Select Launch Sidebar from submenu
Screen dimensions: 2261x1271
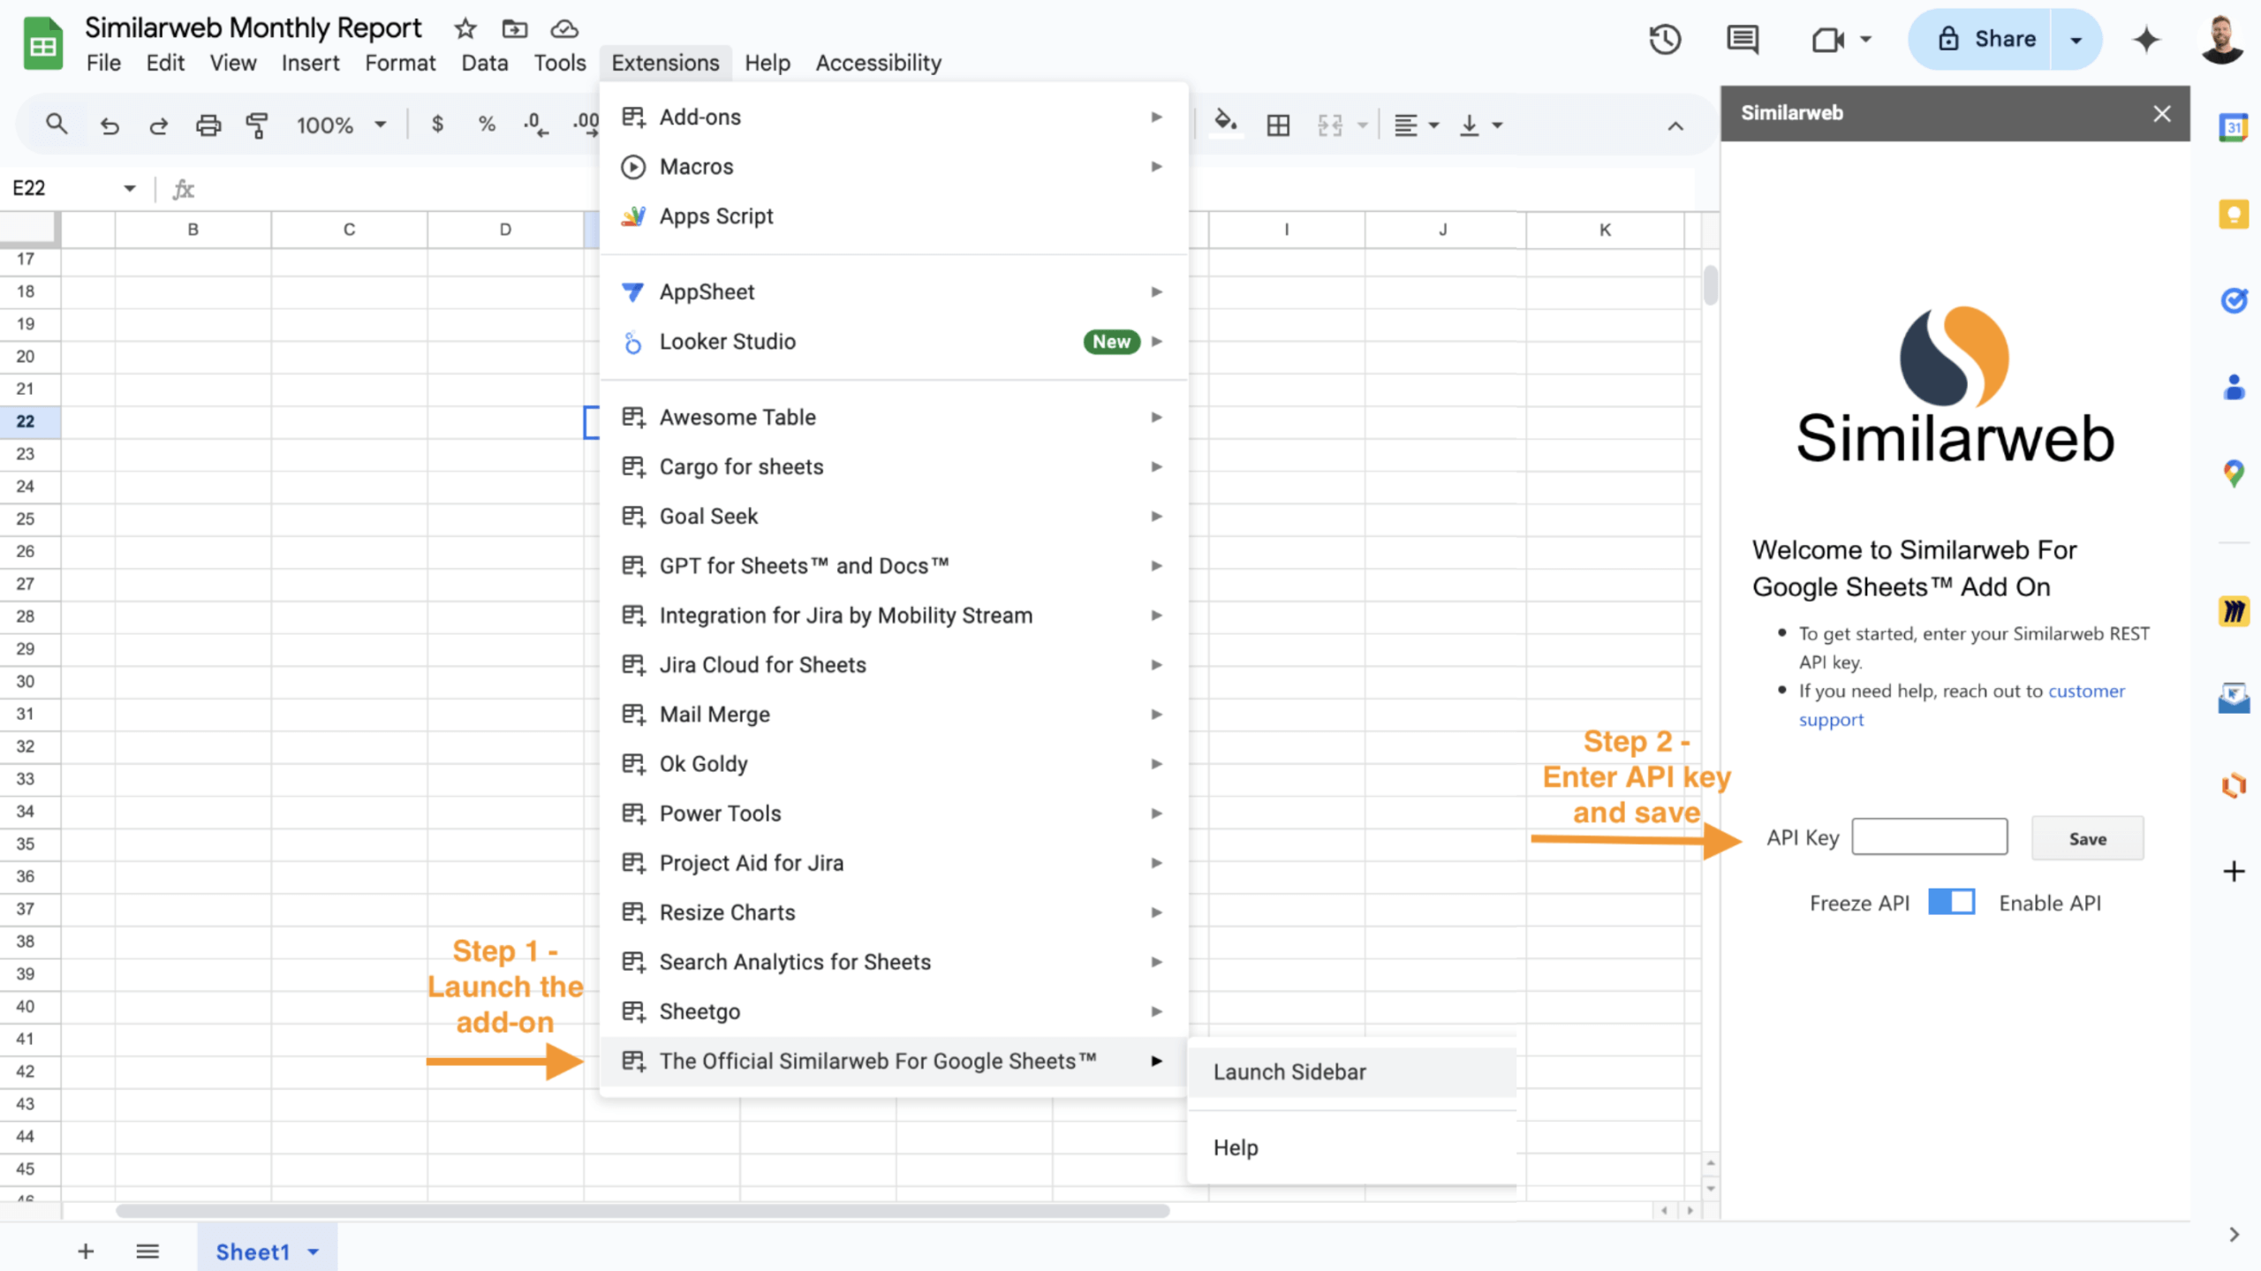point(1289,1071)
